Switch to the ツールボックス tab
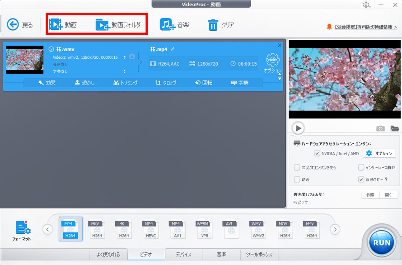Viewport: 402px width, 265px height. 259,255
